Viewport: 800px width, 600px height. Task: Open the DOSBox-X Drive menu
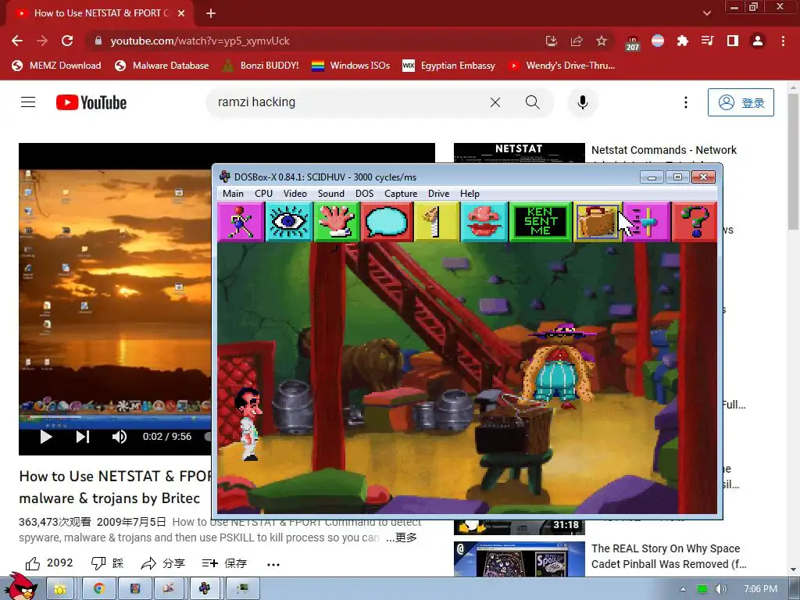[x=438, y=194]
